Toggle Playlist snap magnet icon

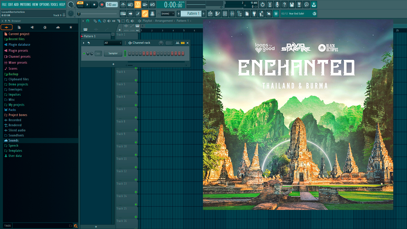[x=88, y=21]
